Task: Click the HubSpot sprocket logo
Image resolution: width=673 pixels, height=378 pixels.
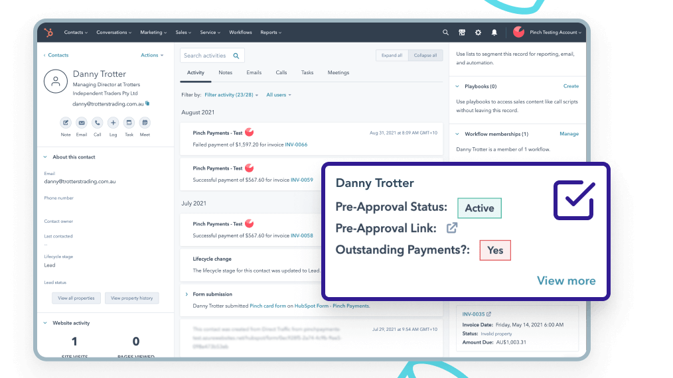Action: pyautogui.click(x=48, y=32)
